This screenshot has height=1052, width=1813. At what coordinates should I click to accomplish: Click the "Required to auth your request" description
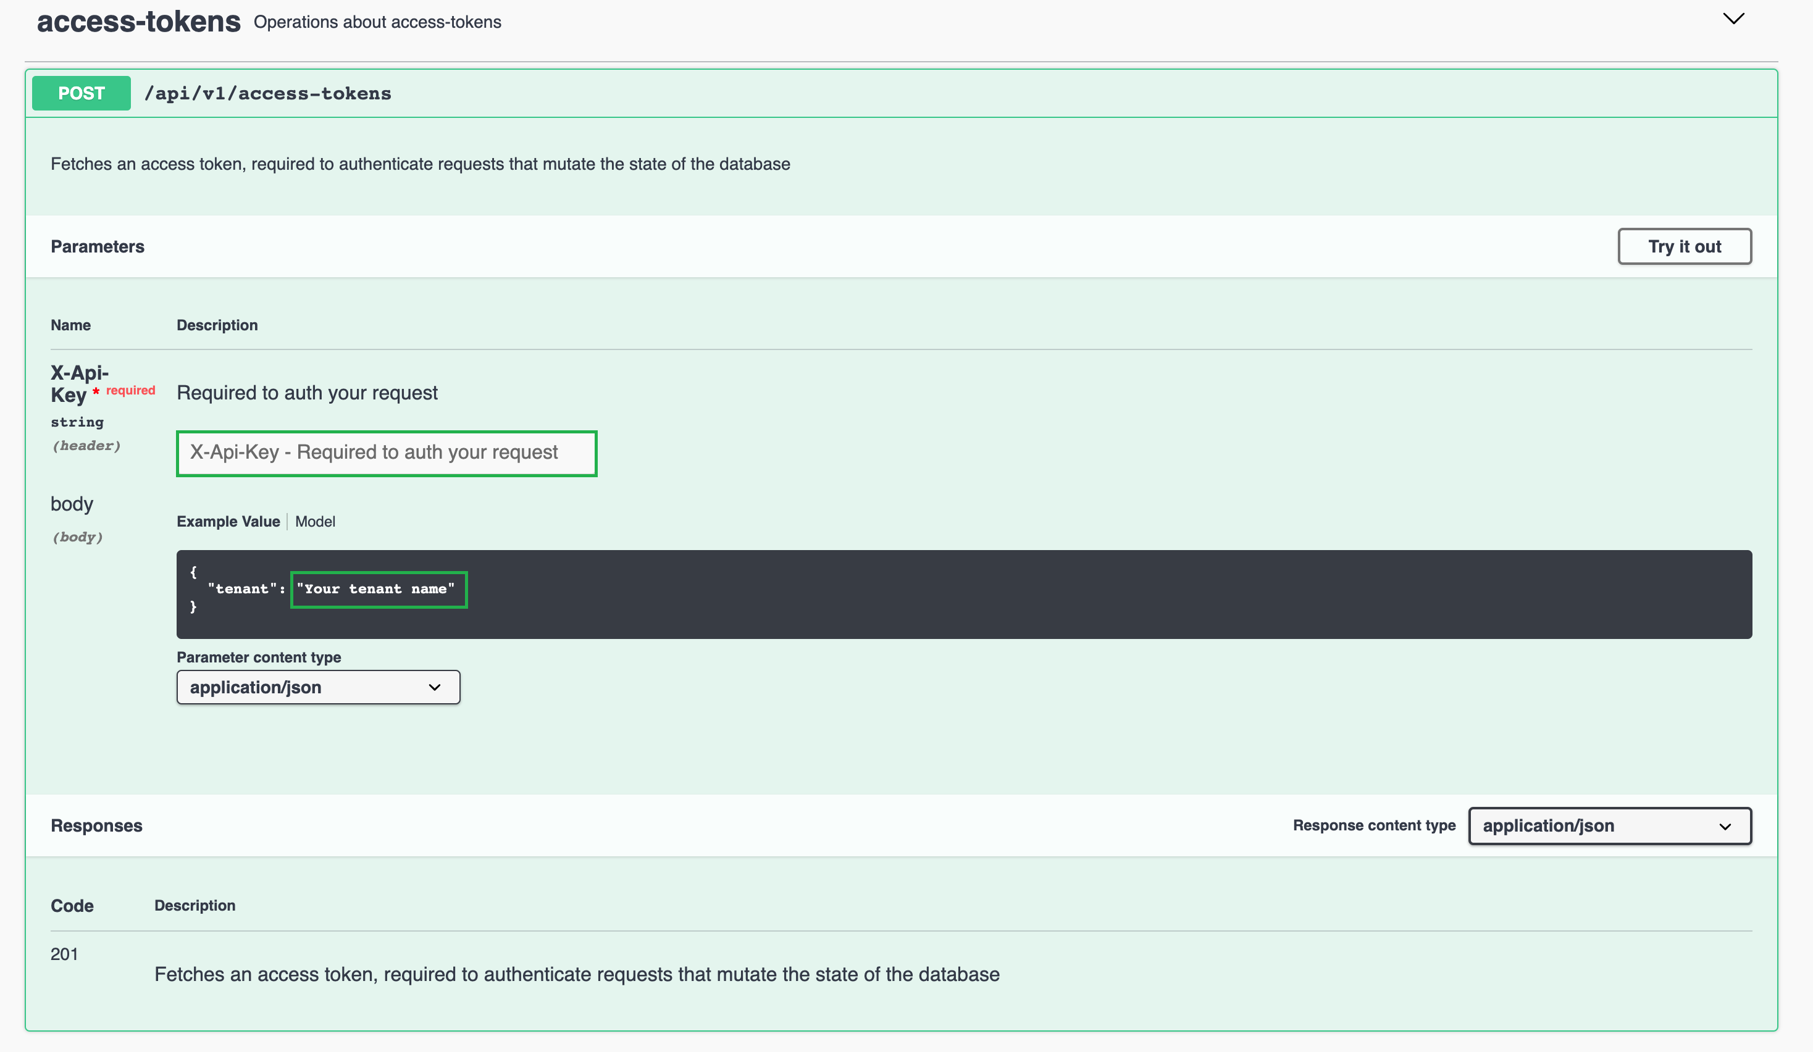(x=307, y=393)
